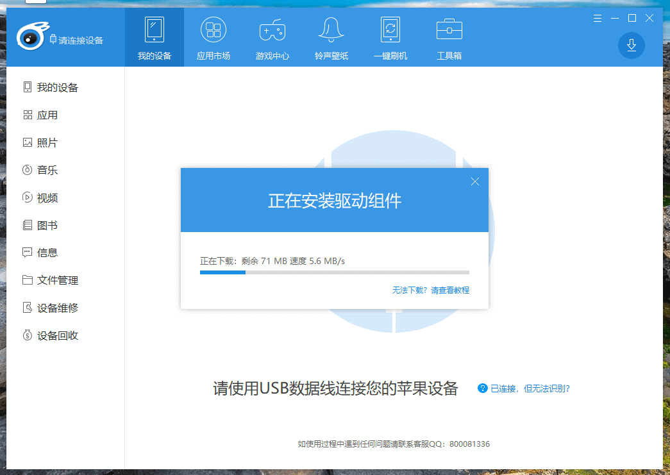Click the driver download progress bar

[x=334, y=272]
